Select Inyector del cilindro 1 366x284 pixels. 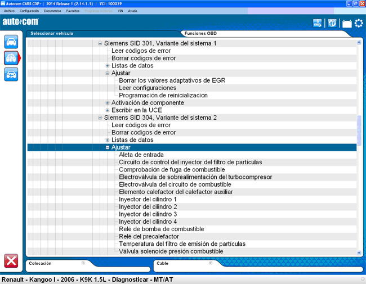(x=148, y=199)
